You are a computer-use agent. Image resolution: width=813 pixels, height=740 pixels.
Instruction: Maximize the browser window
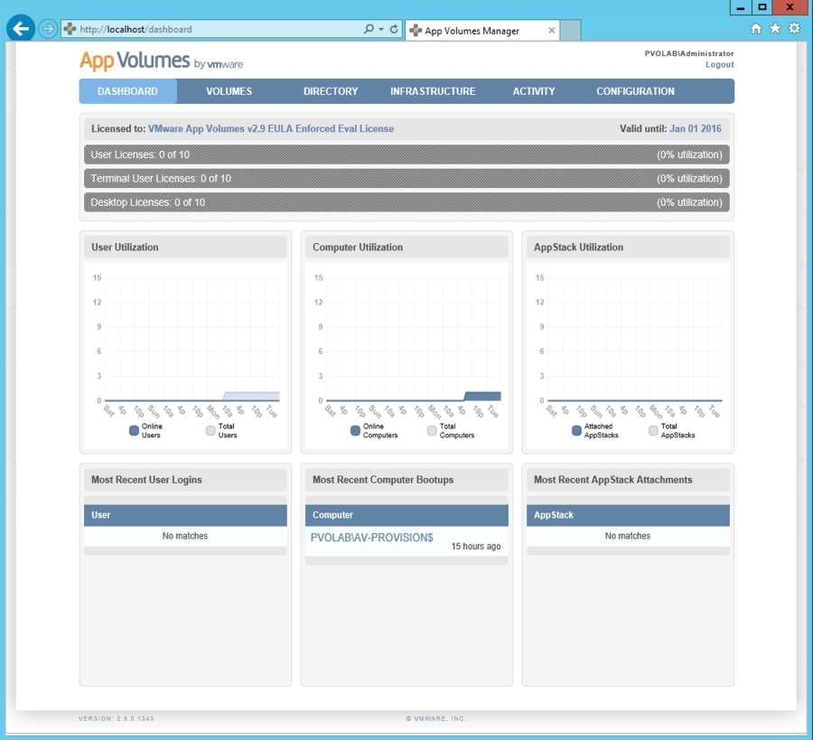tap(762, 7)
